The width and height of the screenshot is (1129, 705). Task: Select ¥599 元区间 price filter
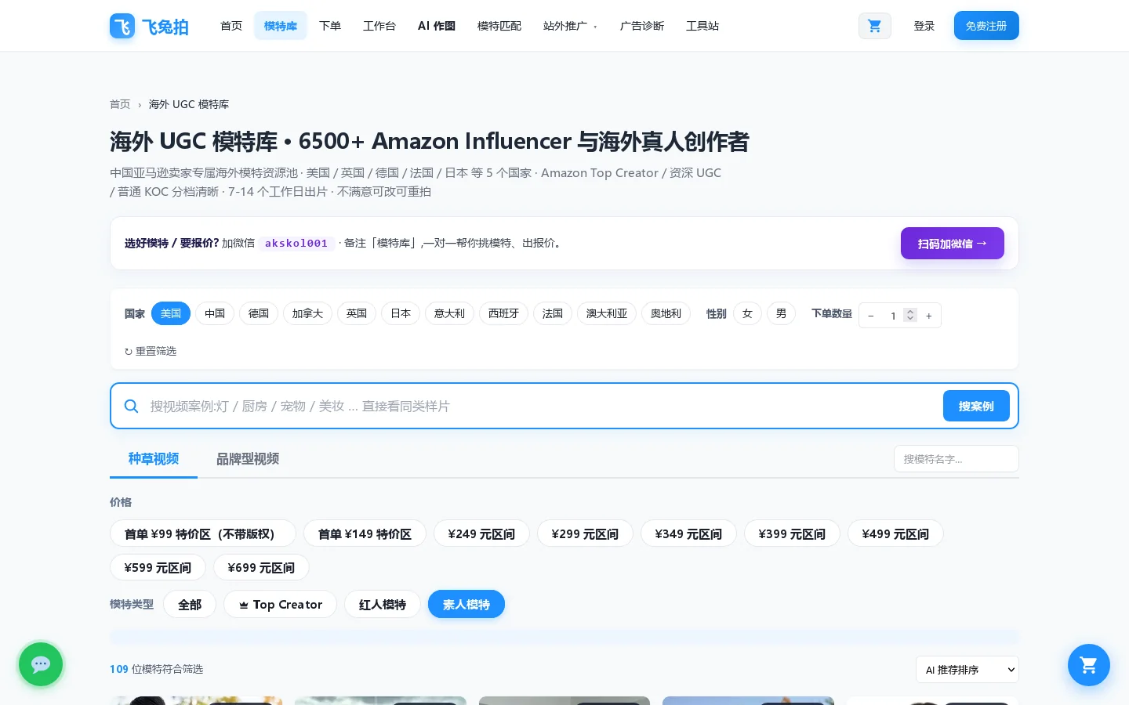(158, 567)
